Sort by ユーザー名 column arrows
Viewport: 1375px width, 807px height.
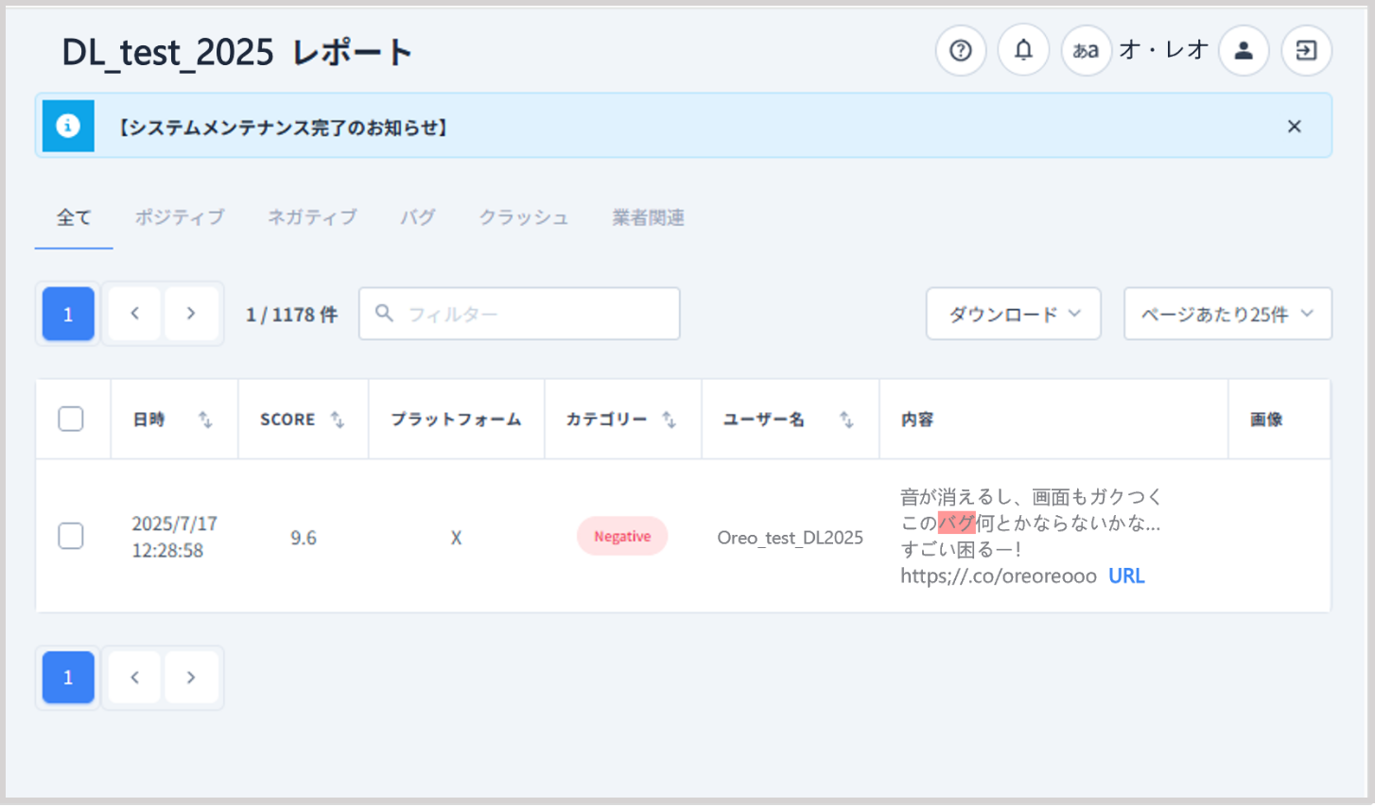[x=846, y=420]
